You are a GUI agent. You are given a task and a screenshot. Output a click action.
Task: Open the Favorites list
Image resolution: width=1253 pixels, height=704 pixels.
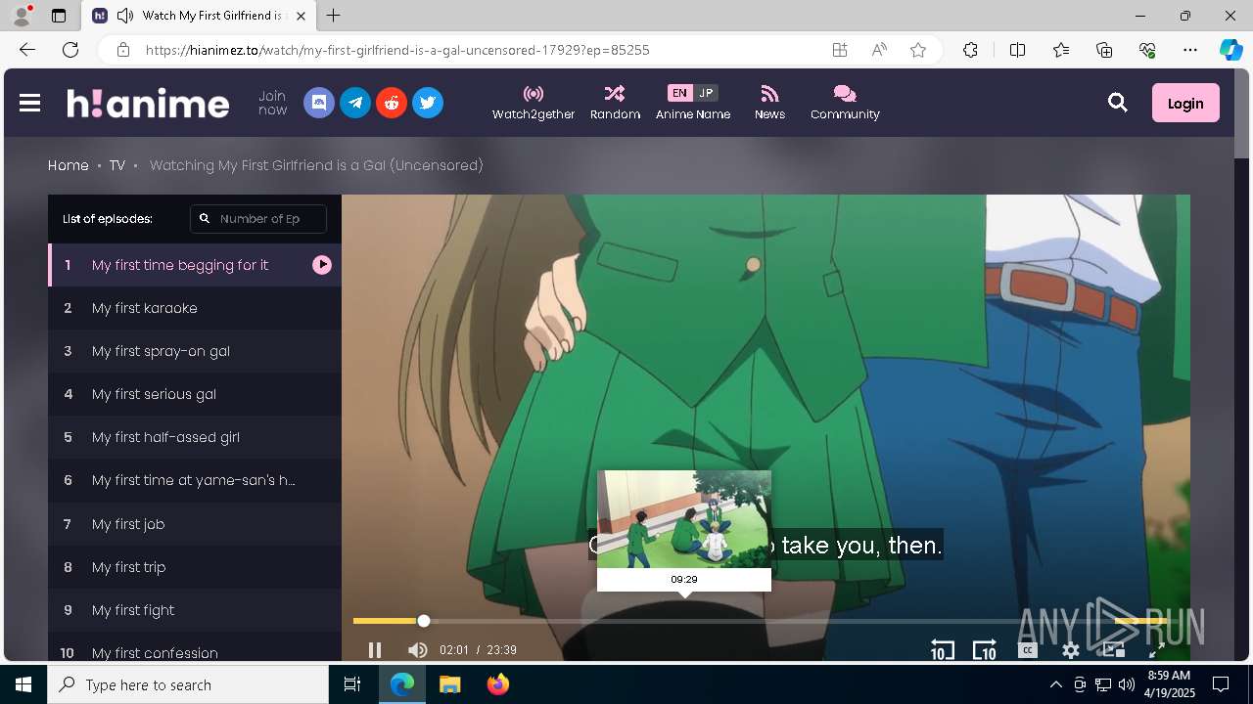click(1061, 50)
